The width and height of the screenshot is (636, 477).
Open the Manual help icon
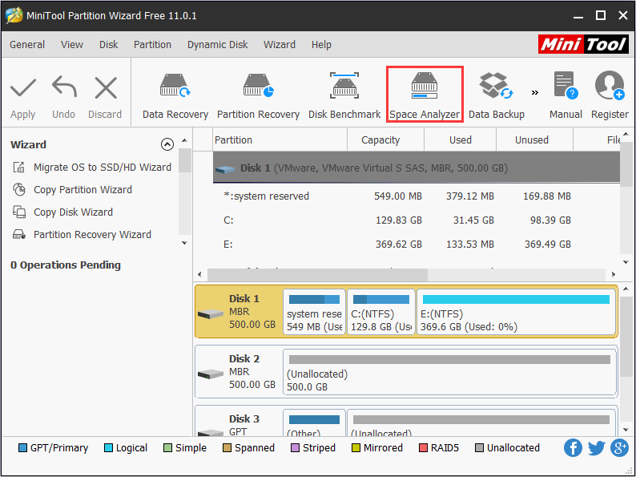pos(566,85)
